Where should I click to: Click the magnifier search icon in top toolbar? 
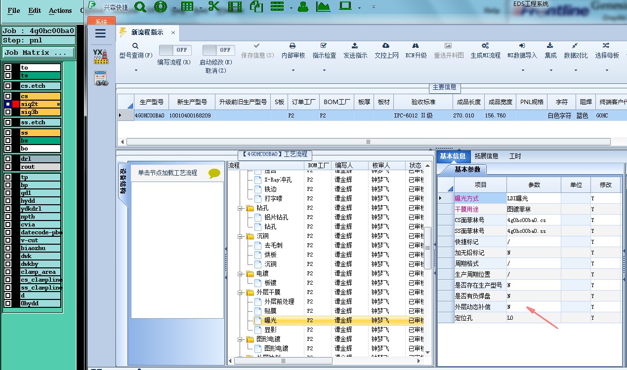pyautogui.click(x=140, y=6)
